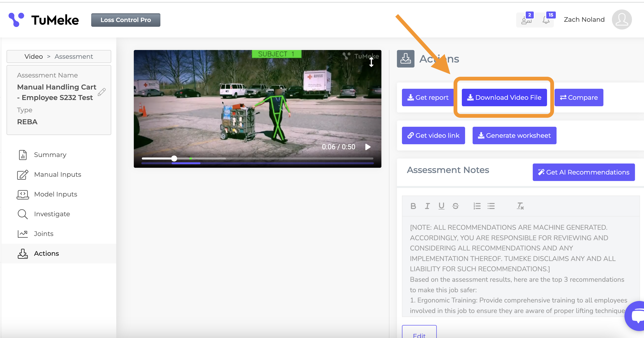The width and height of the screenshot is (644, 338).
Task: Click the Generate worksheet button
Action: [x=514, y=135]
